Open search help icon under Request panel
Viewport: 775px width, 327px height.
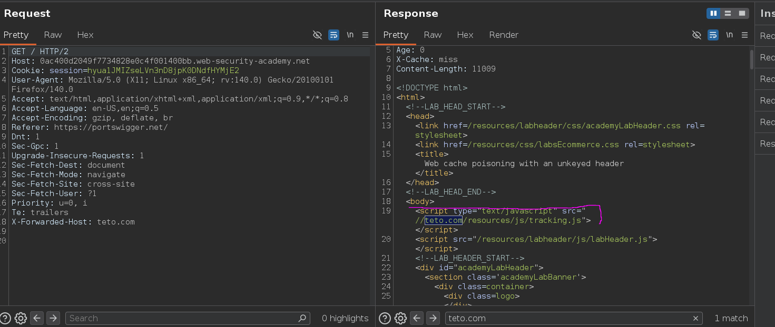[5, 318]
